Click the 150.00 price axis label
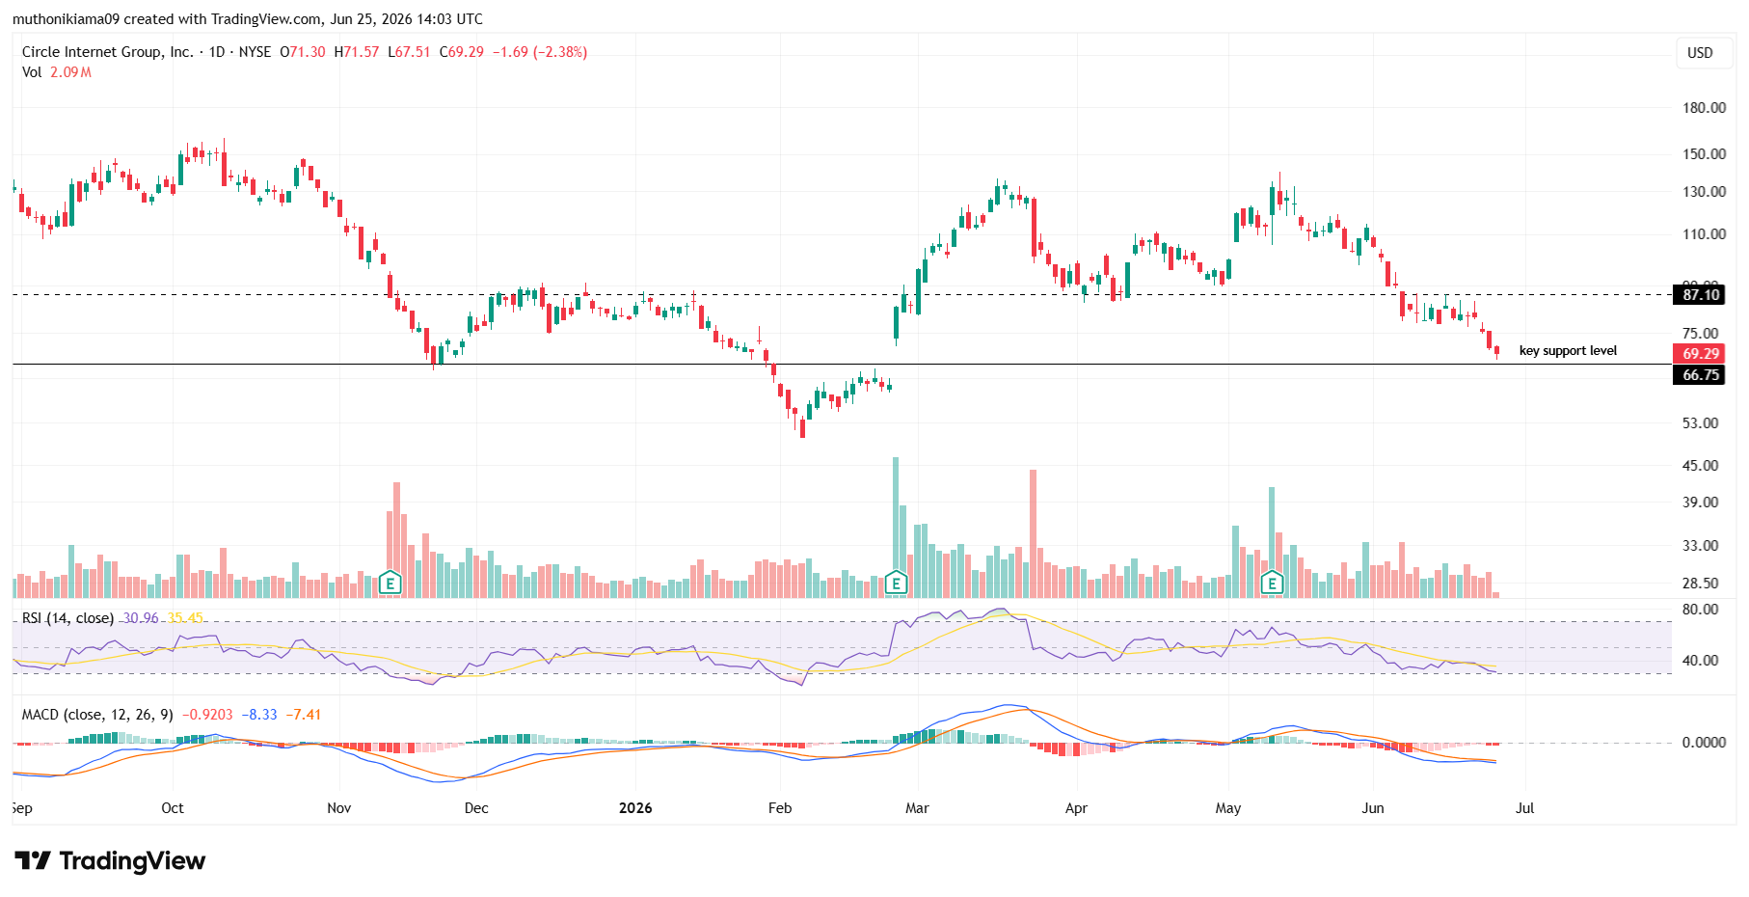The width and height of the screenshot is (1749, 897). coord(1704,154)
